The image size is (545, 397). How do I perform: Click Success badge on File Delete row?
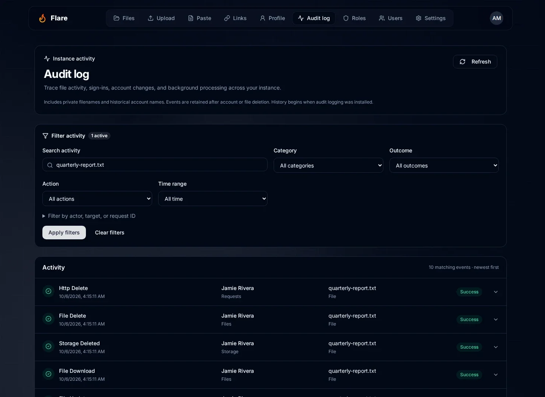point(469,319)
